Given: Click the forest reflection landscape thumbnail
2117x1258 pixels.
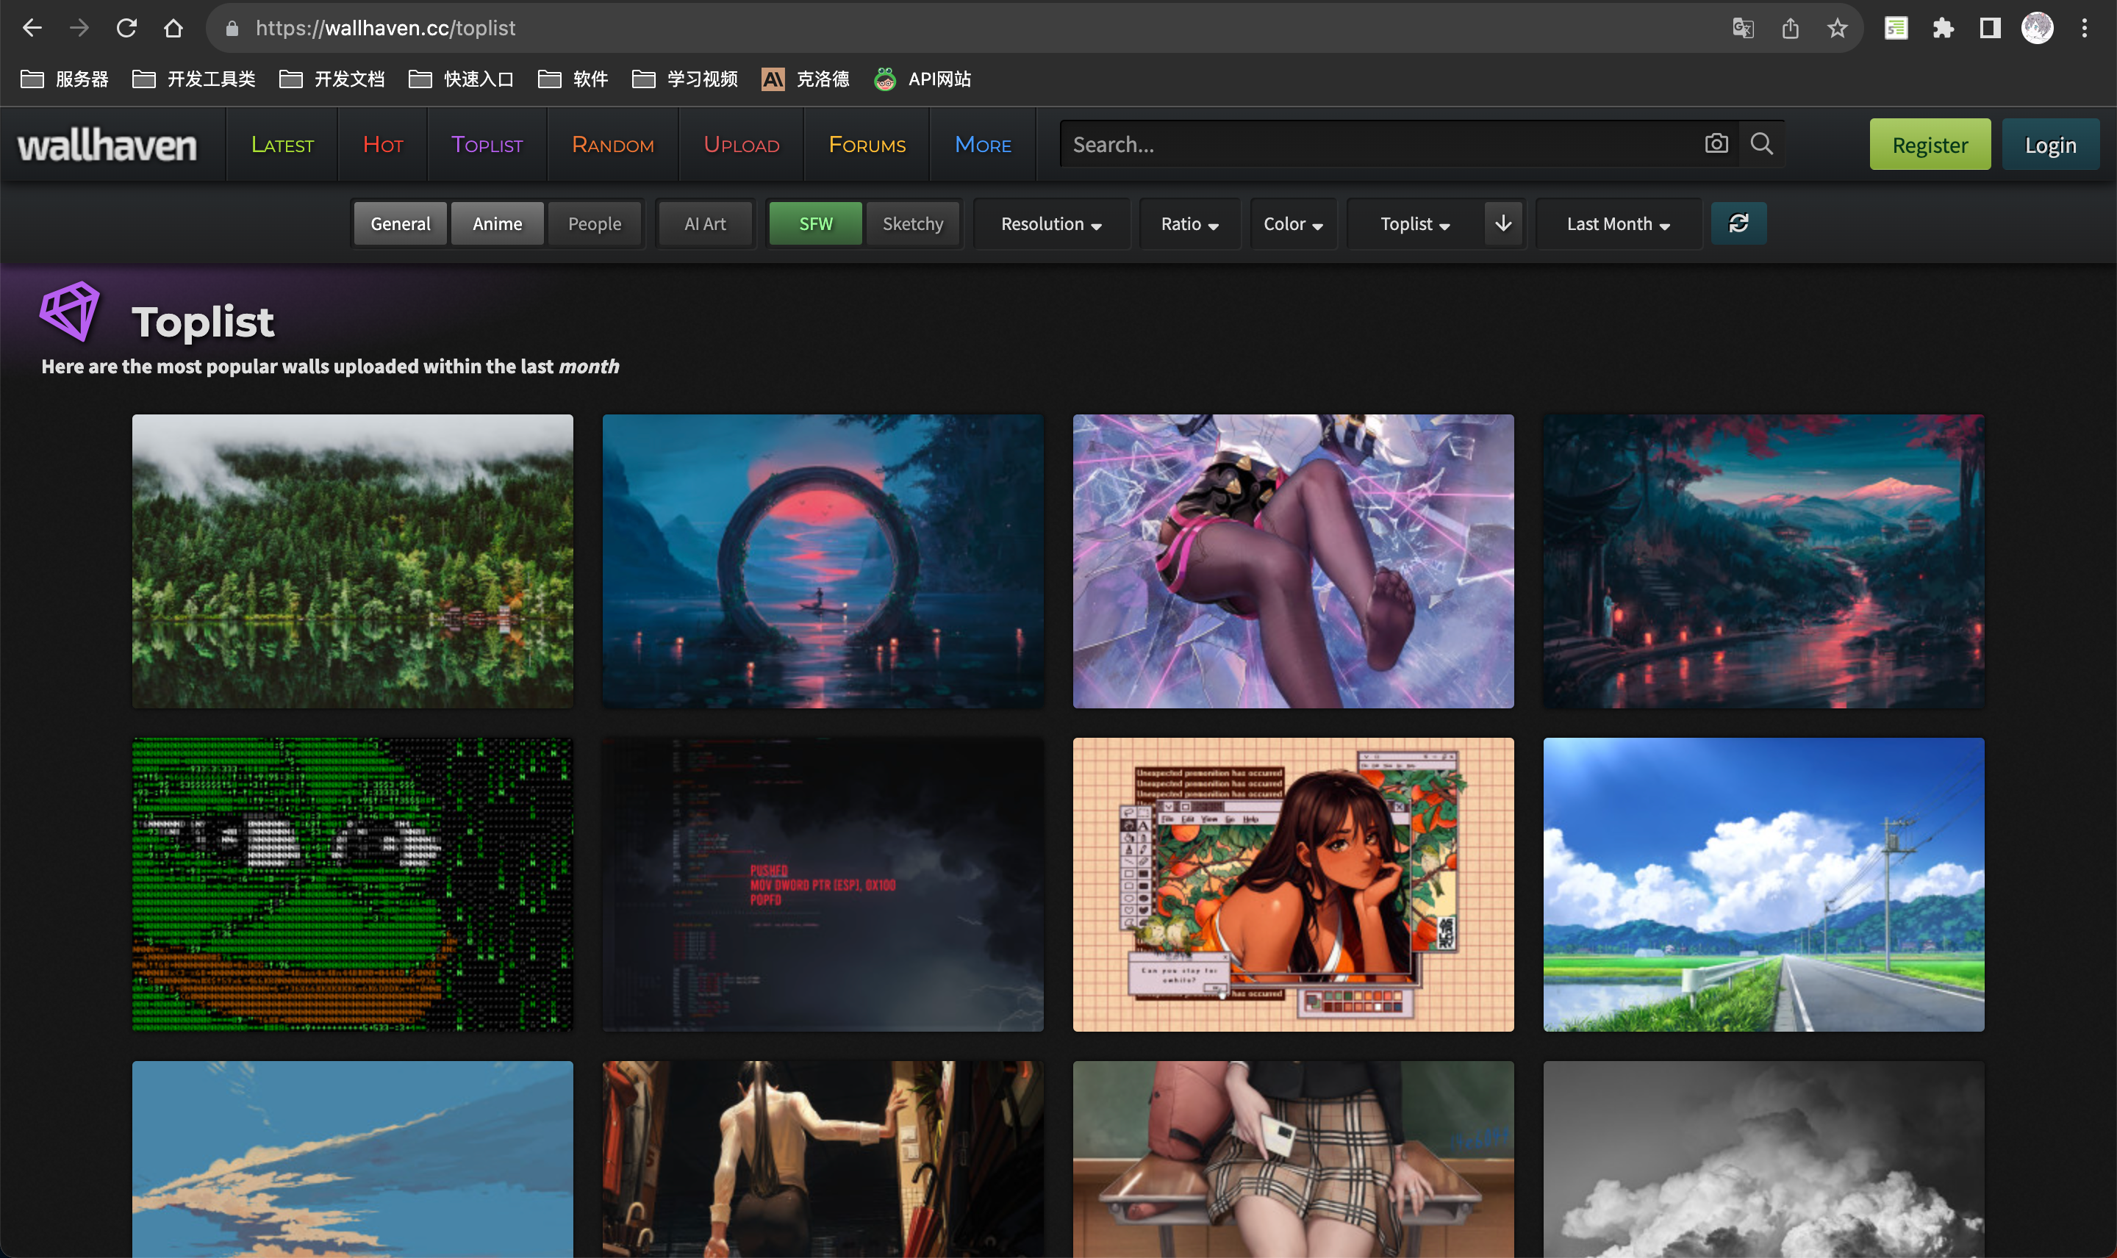Looking at the screenshot, I should pos(352,561).
